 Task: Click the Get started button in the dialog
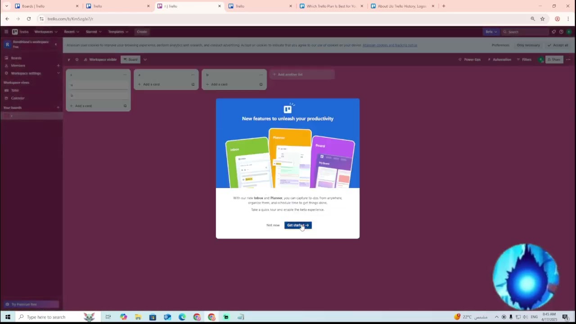pyautogui.click(x=298, y=225)
